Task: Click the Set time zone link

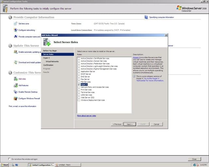Action: (24, 23)
